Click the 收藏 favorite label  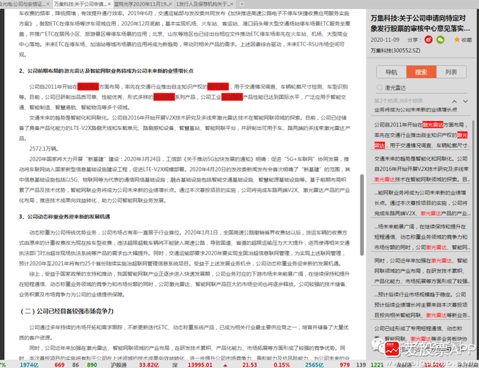467,40
